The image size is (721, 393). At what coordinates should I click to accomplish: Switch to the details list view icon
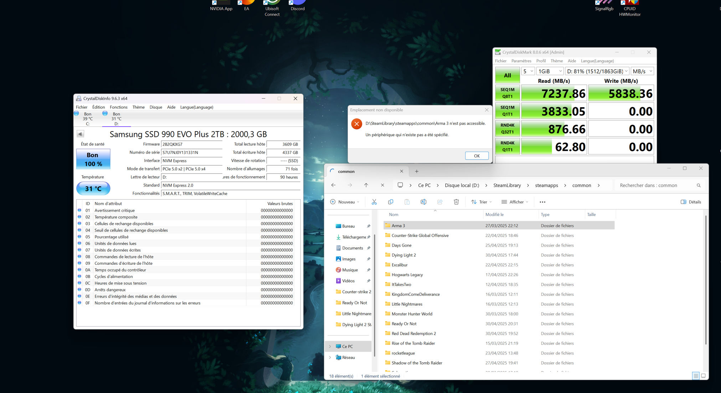(x=696, y=376)
